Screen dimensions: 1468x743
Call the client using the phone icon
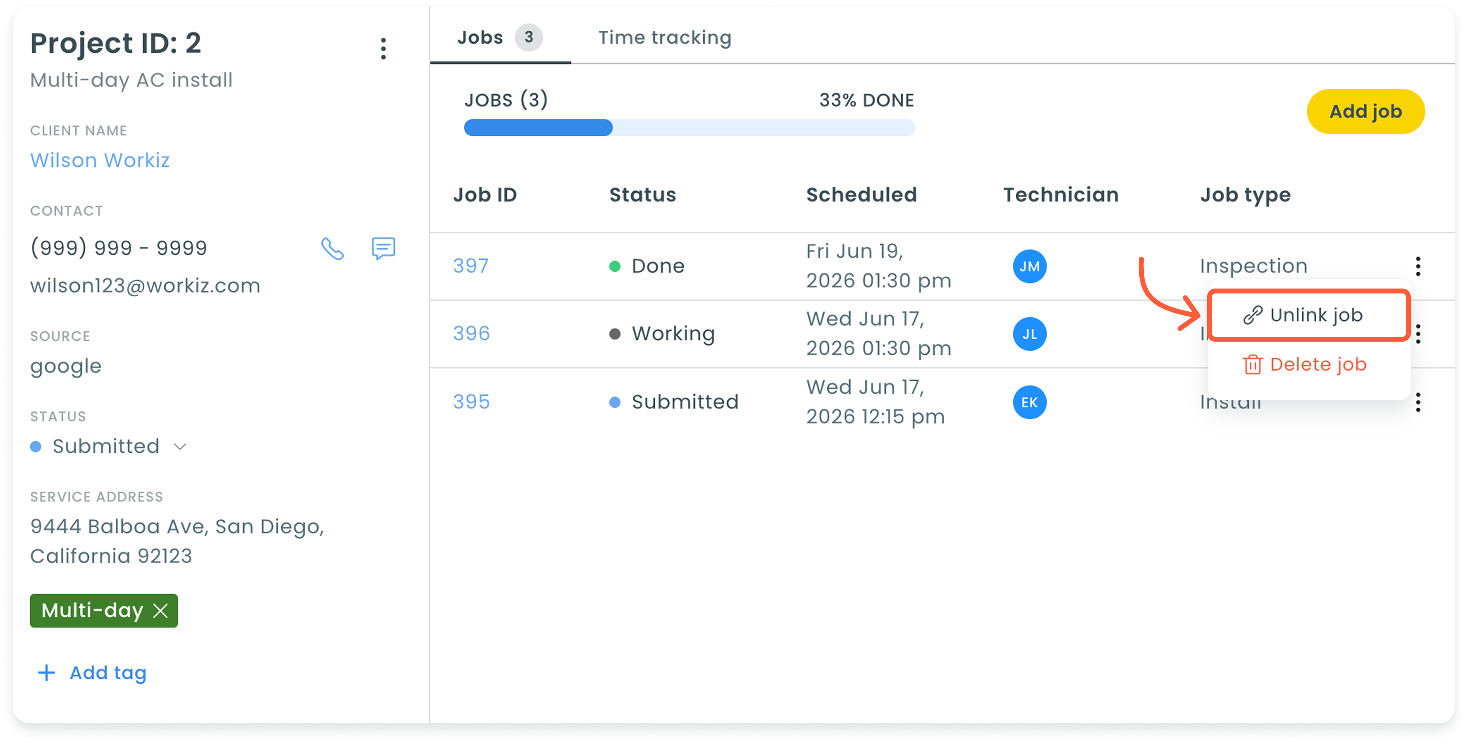(x=332, y=248)
